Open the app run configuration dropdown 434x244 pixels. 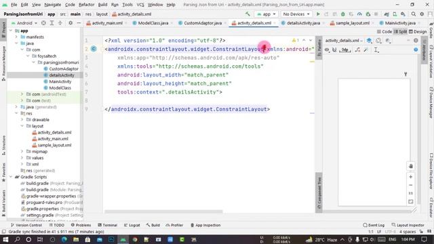tap(266, 14)
